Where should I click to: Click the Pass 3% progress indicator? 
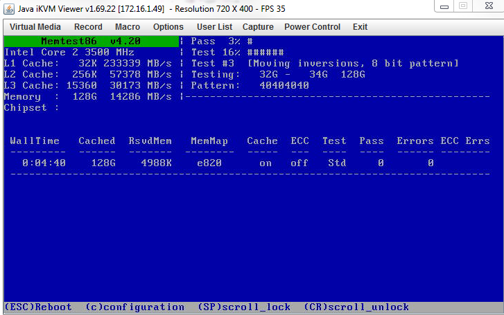click(x=222, y=42)
